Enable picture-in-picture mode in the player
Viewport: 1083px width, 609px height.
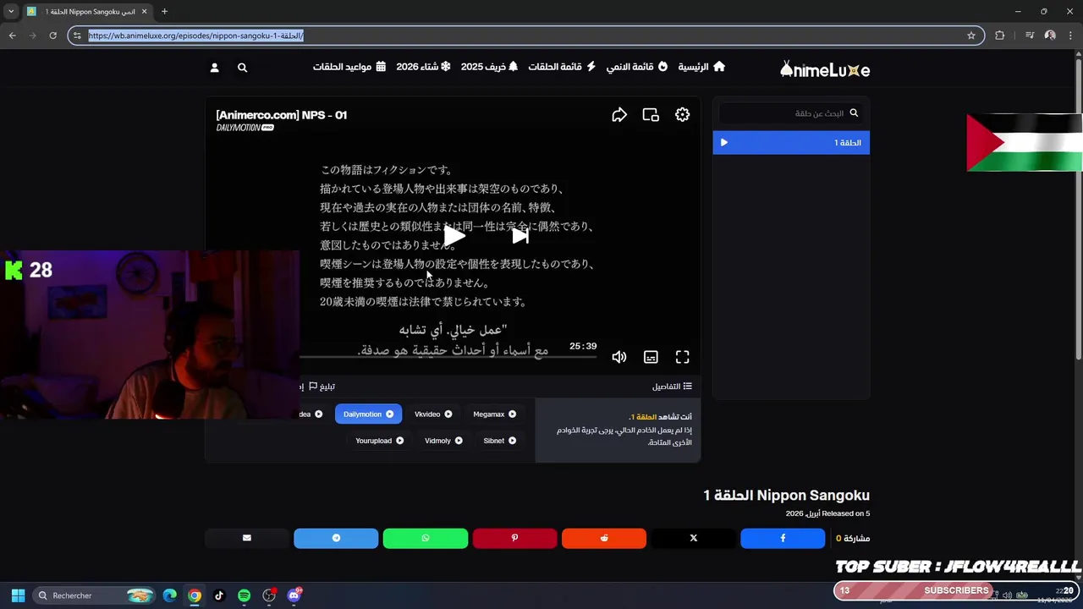pos(651,115)
